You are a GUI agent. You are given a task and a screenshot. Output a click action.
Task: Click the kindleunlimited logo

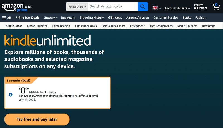click(47, 40)
